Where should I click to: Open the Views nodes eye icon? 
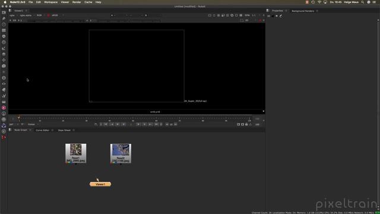tap(4, 84)
